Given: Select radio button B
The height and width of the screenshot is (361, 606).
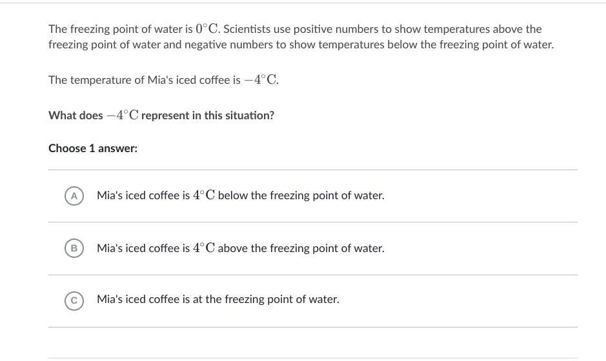Looking at the screenshot, I should pos(74,248).
